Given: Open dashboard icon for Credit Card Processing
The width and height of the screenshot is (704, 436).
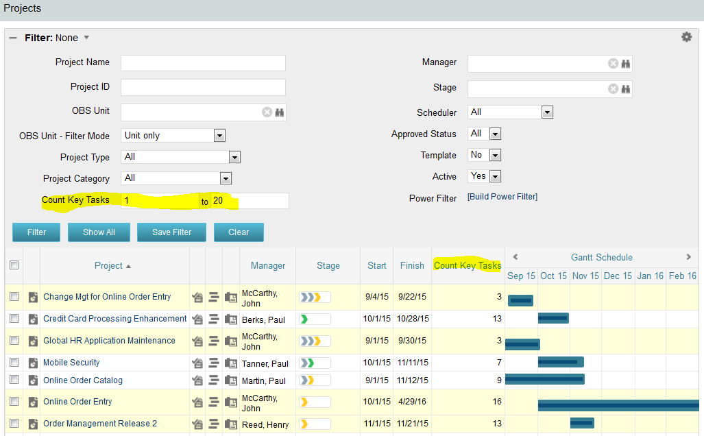Looking at the screenshot, I should [x=197, y=319].
